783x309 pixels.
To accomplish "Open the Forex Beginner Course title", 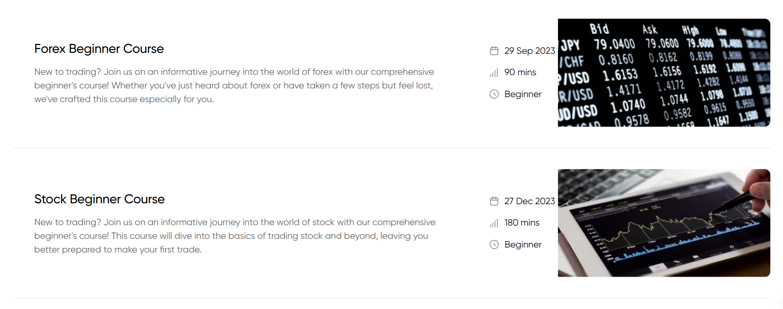I will (99, 49).
